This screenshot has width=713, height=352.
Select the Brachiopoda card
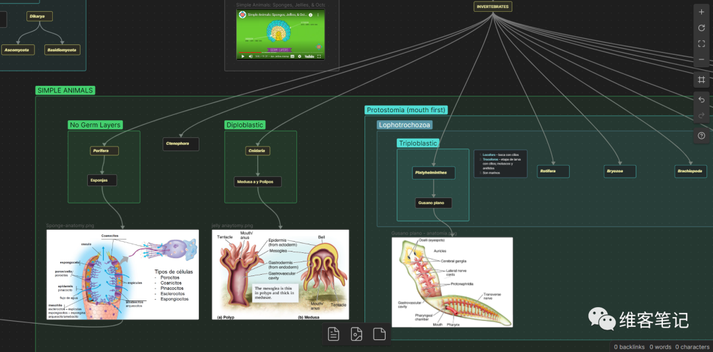(691, 172)
